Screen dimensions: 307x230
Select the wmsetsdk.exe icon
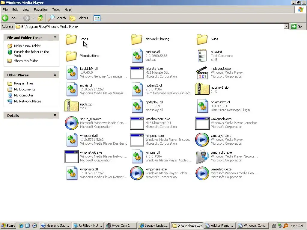coord(202,173)
